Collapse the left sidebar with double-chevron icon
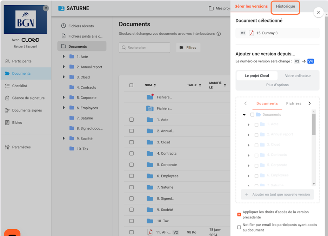Viewport: 328px width, 236px height. tap(46, 8)
